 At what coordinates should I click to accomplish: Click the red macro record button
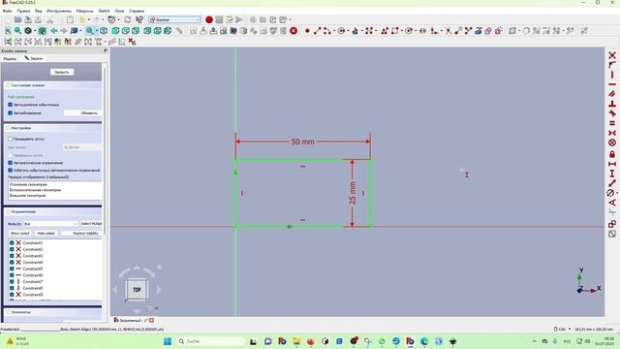(x=209, y=19)
